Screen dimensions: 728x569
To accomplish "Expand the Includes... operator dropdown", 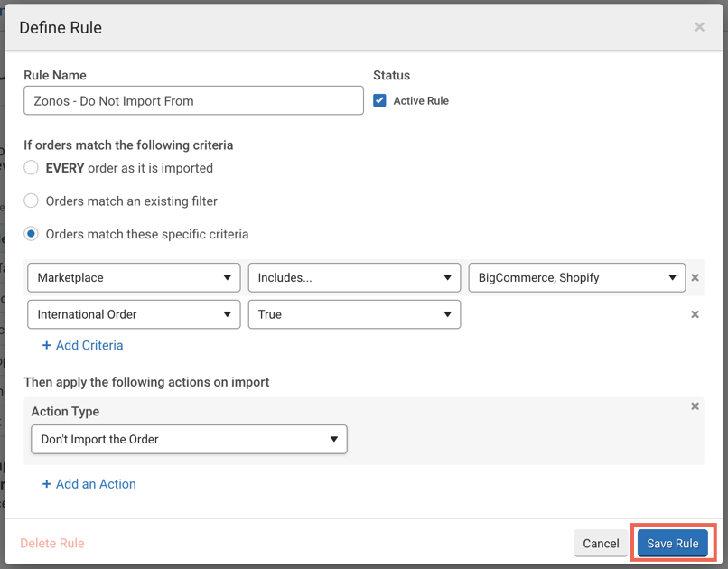I will 354,277.
